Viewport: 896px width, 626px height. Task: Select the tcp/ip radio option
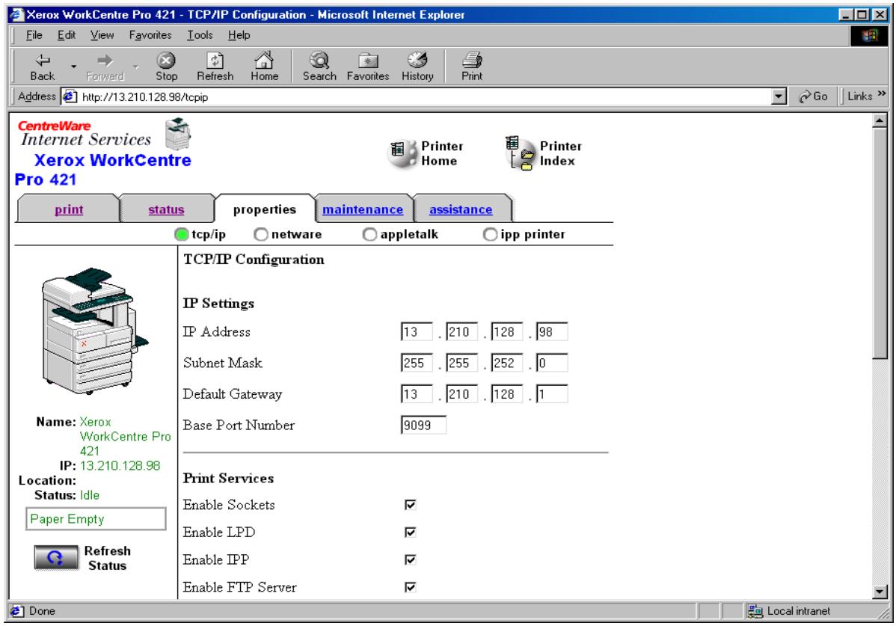(x=181, y=234)
